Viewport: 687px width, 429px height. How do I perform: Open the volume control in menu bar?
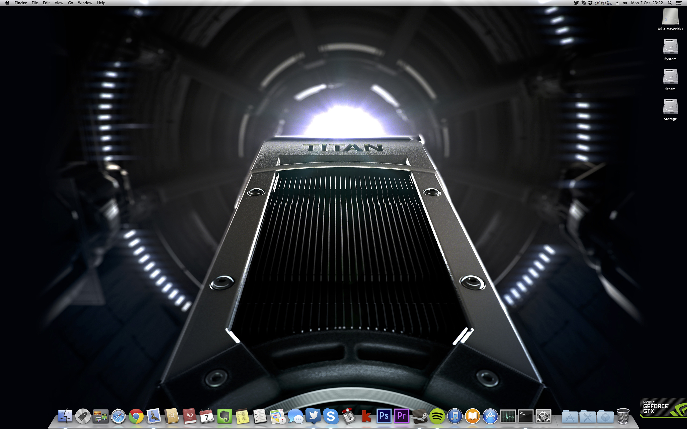[x=625, y=3]
